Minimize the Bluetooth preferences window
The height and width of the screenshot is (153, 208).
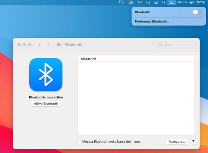[24, 44]
